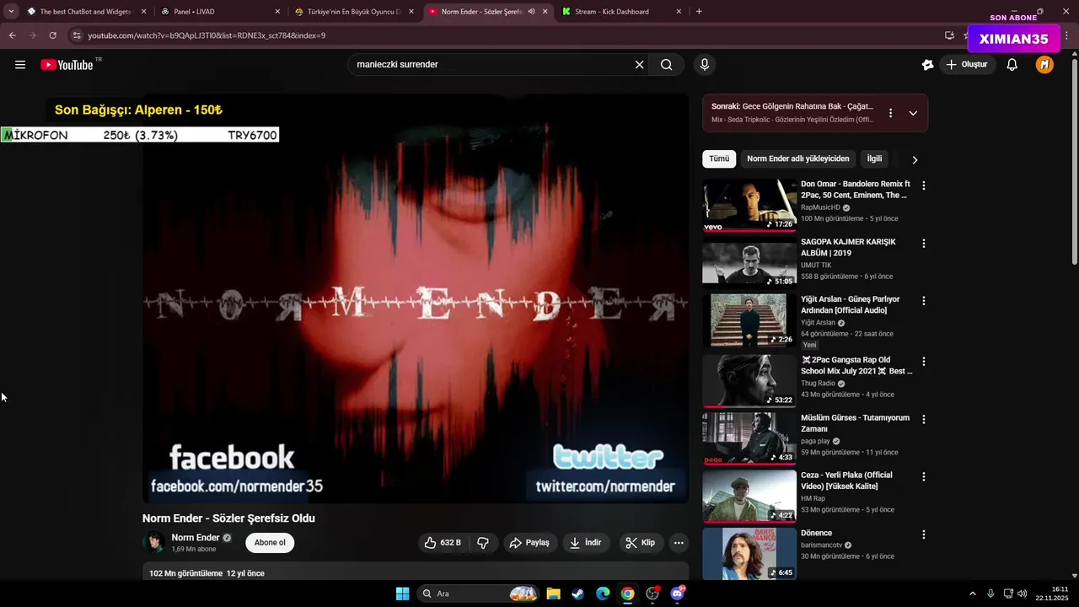The height and width of the screenshot is (607, 1079).
Task: Open options for the Sonraki playlist panel
Action: [x=890, y=113]
